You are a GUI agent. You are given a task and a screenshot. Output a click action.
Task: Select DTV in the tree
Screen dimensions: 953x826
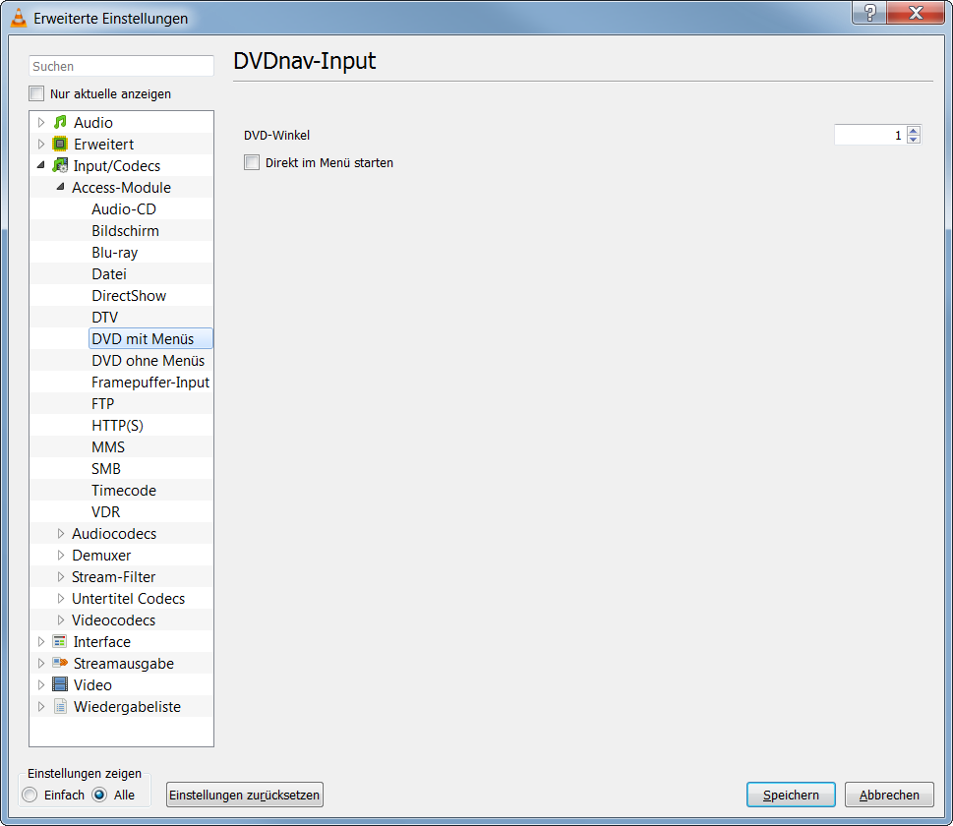[x=104, y=318]
